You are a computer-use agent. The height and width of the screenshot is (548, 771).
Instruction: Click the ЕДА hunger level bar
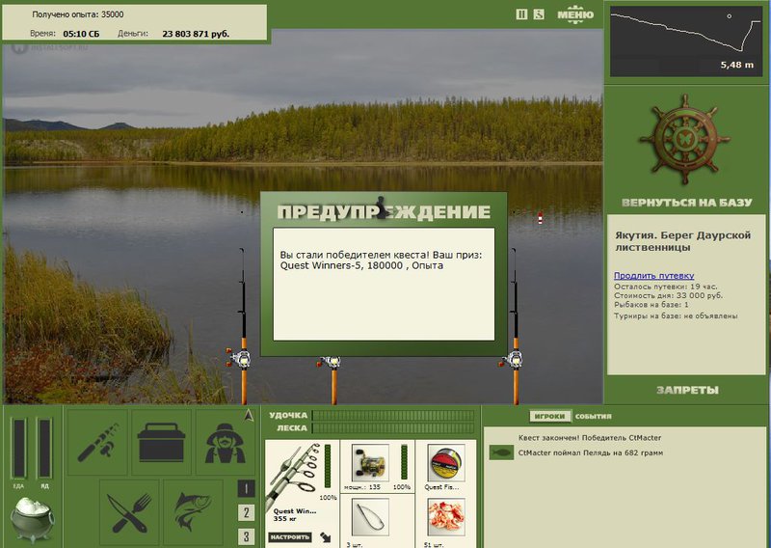18,449
